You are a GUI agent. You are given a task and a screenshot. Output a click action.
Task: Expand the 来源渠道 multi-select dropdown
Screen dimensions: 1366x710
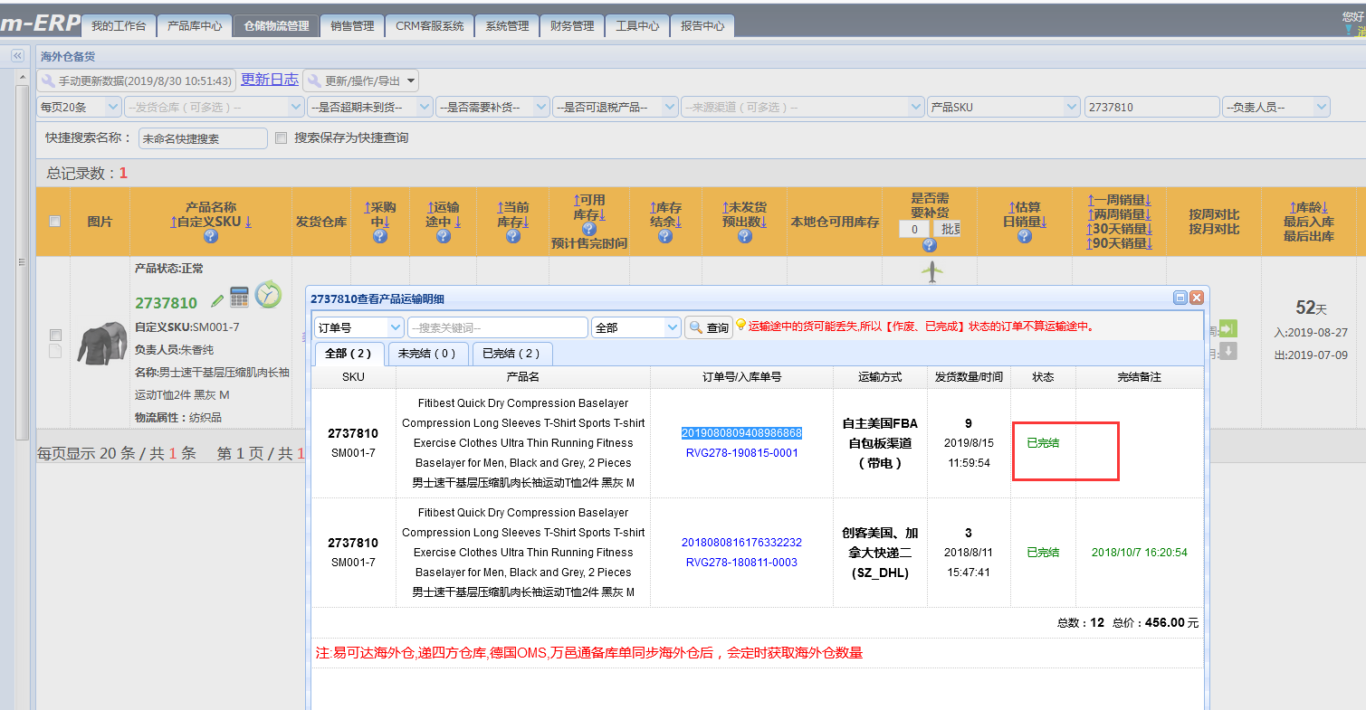[803, 107]
